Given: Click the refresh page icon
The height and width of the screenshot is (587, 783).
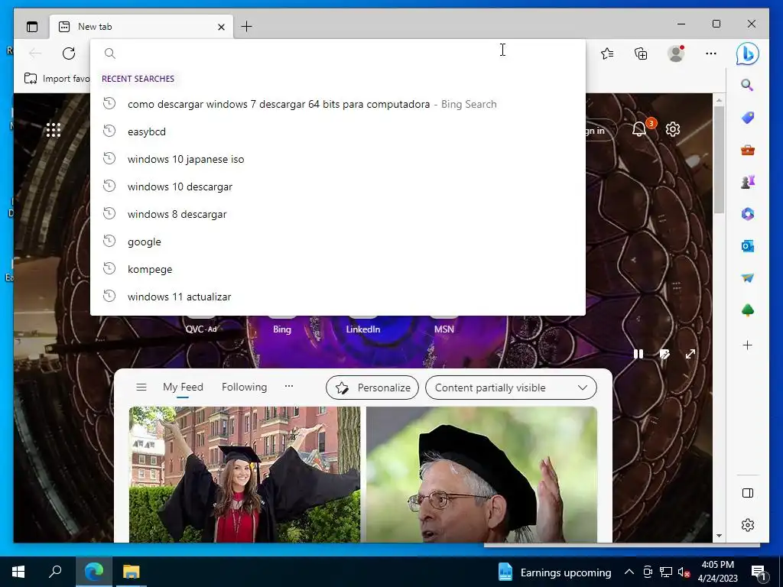Looking at the screenshot, I should [x=69, y=53].
